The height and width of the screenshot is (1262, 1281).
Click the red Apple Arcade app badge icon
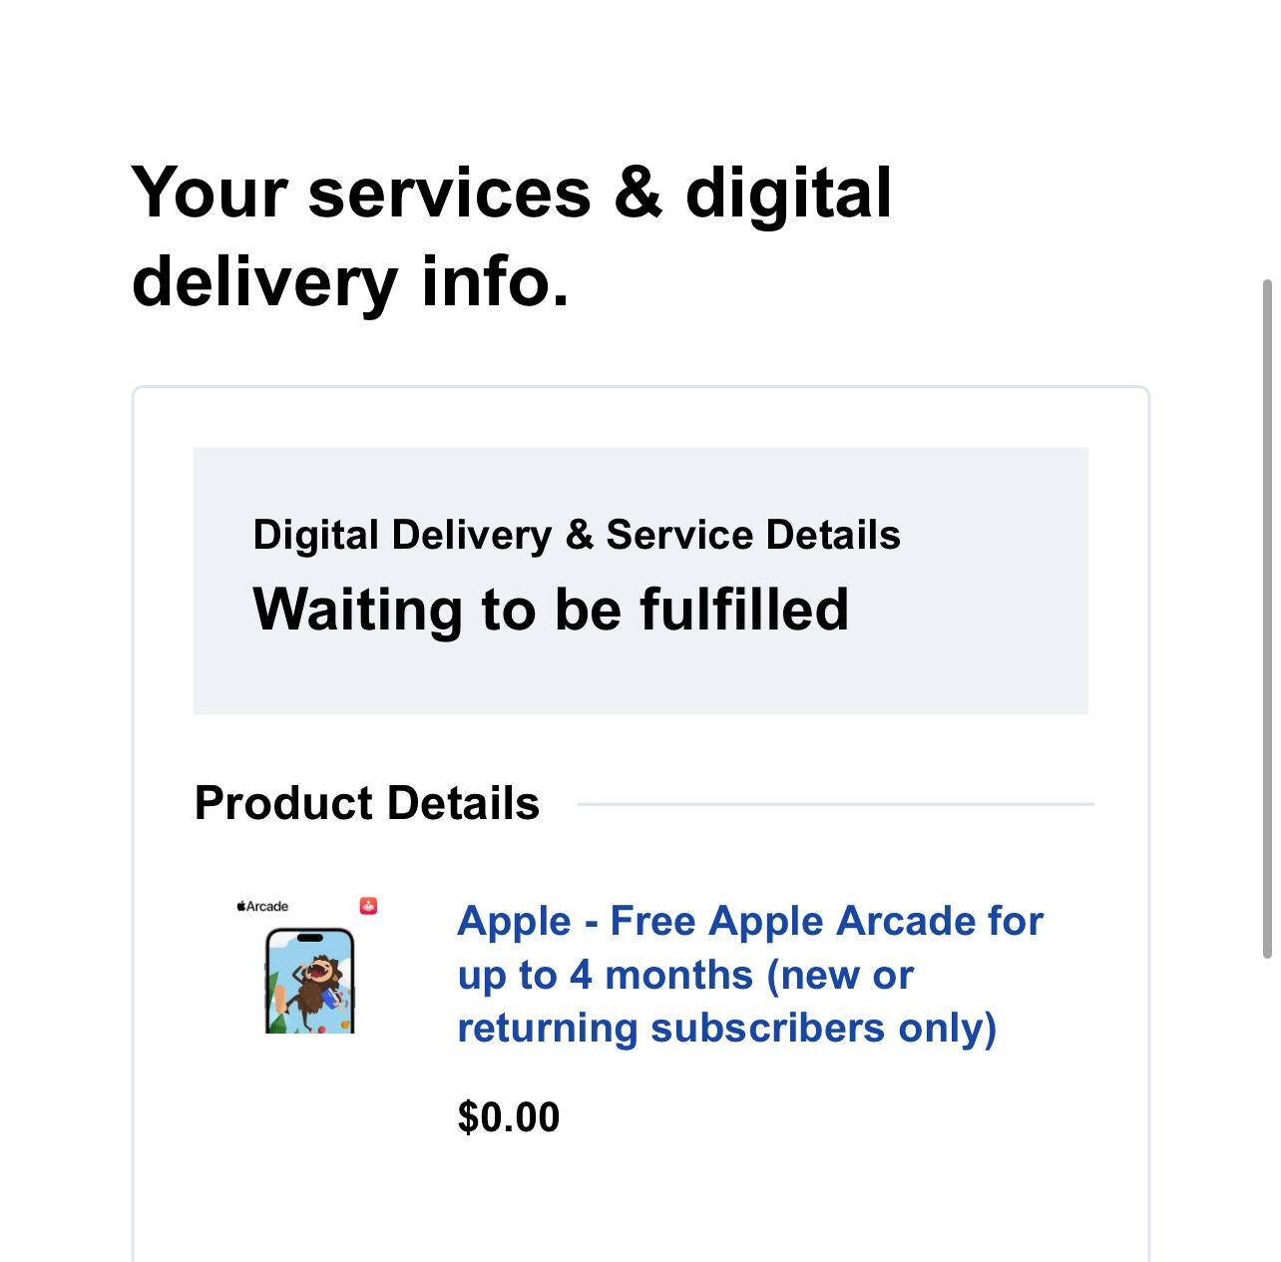[x=368, y=906]
